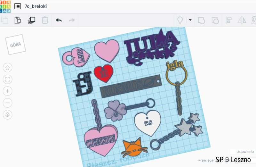This screenshot has height=167, width=256.
Task: Click the Group shapes icon
Action: (201, 20)
